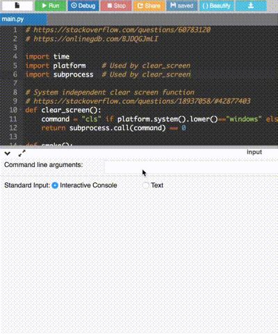This screenshot has height=334, width=278.
Task: Click 'System independent clear screen function' comment
Action: pos(110,93)
